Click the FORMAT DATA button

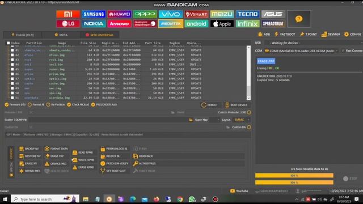56,148
